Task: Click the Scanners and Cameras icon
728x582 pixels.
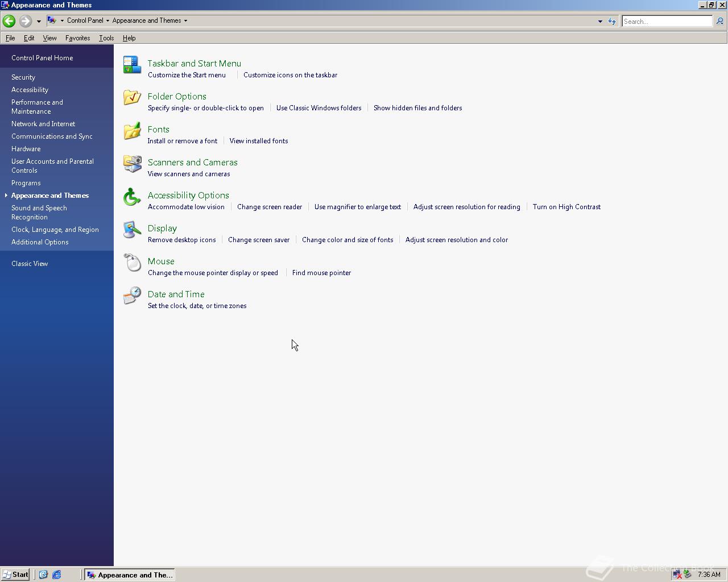Action: (132, 164)
